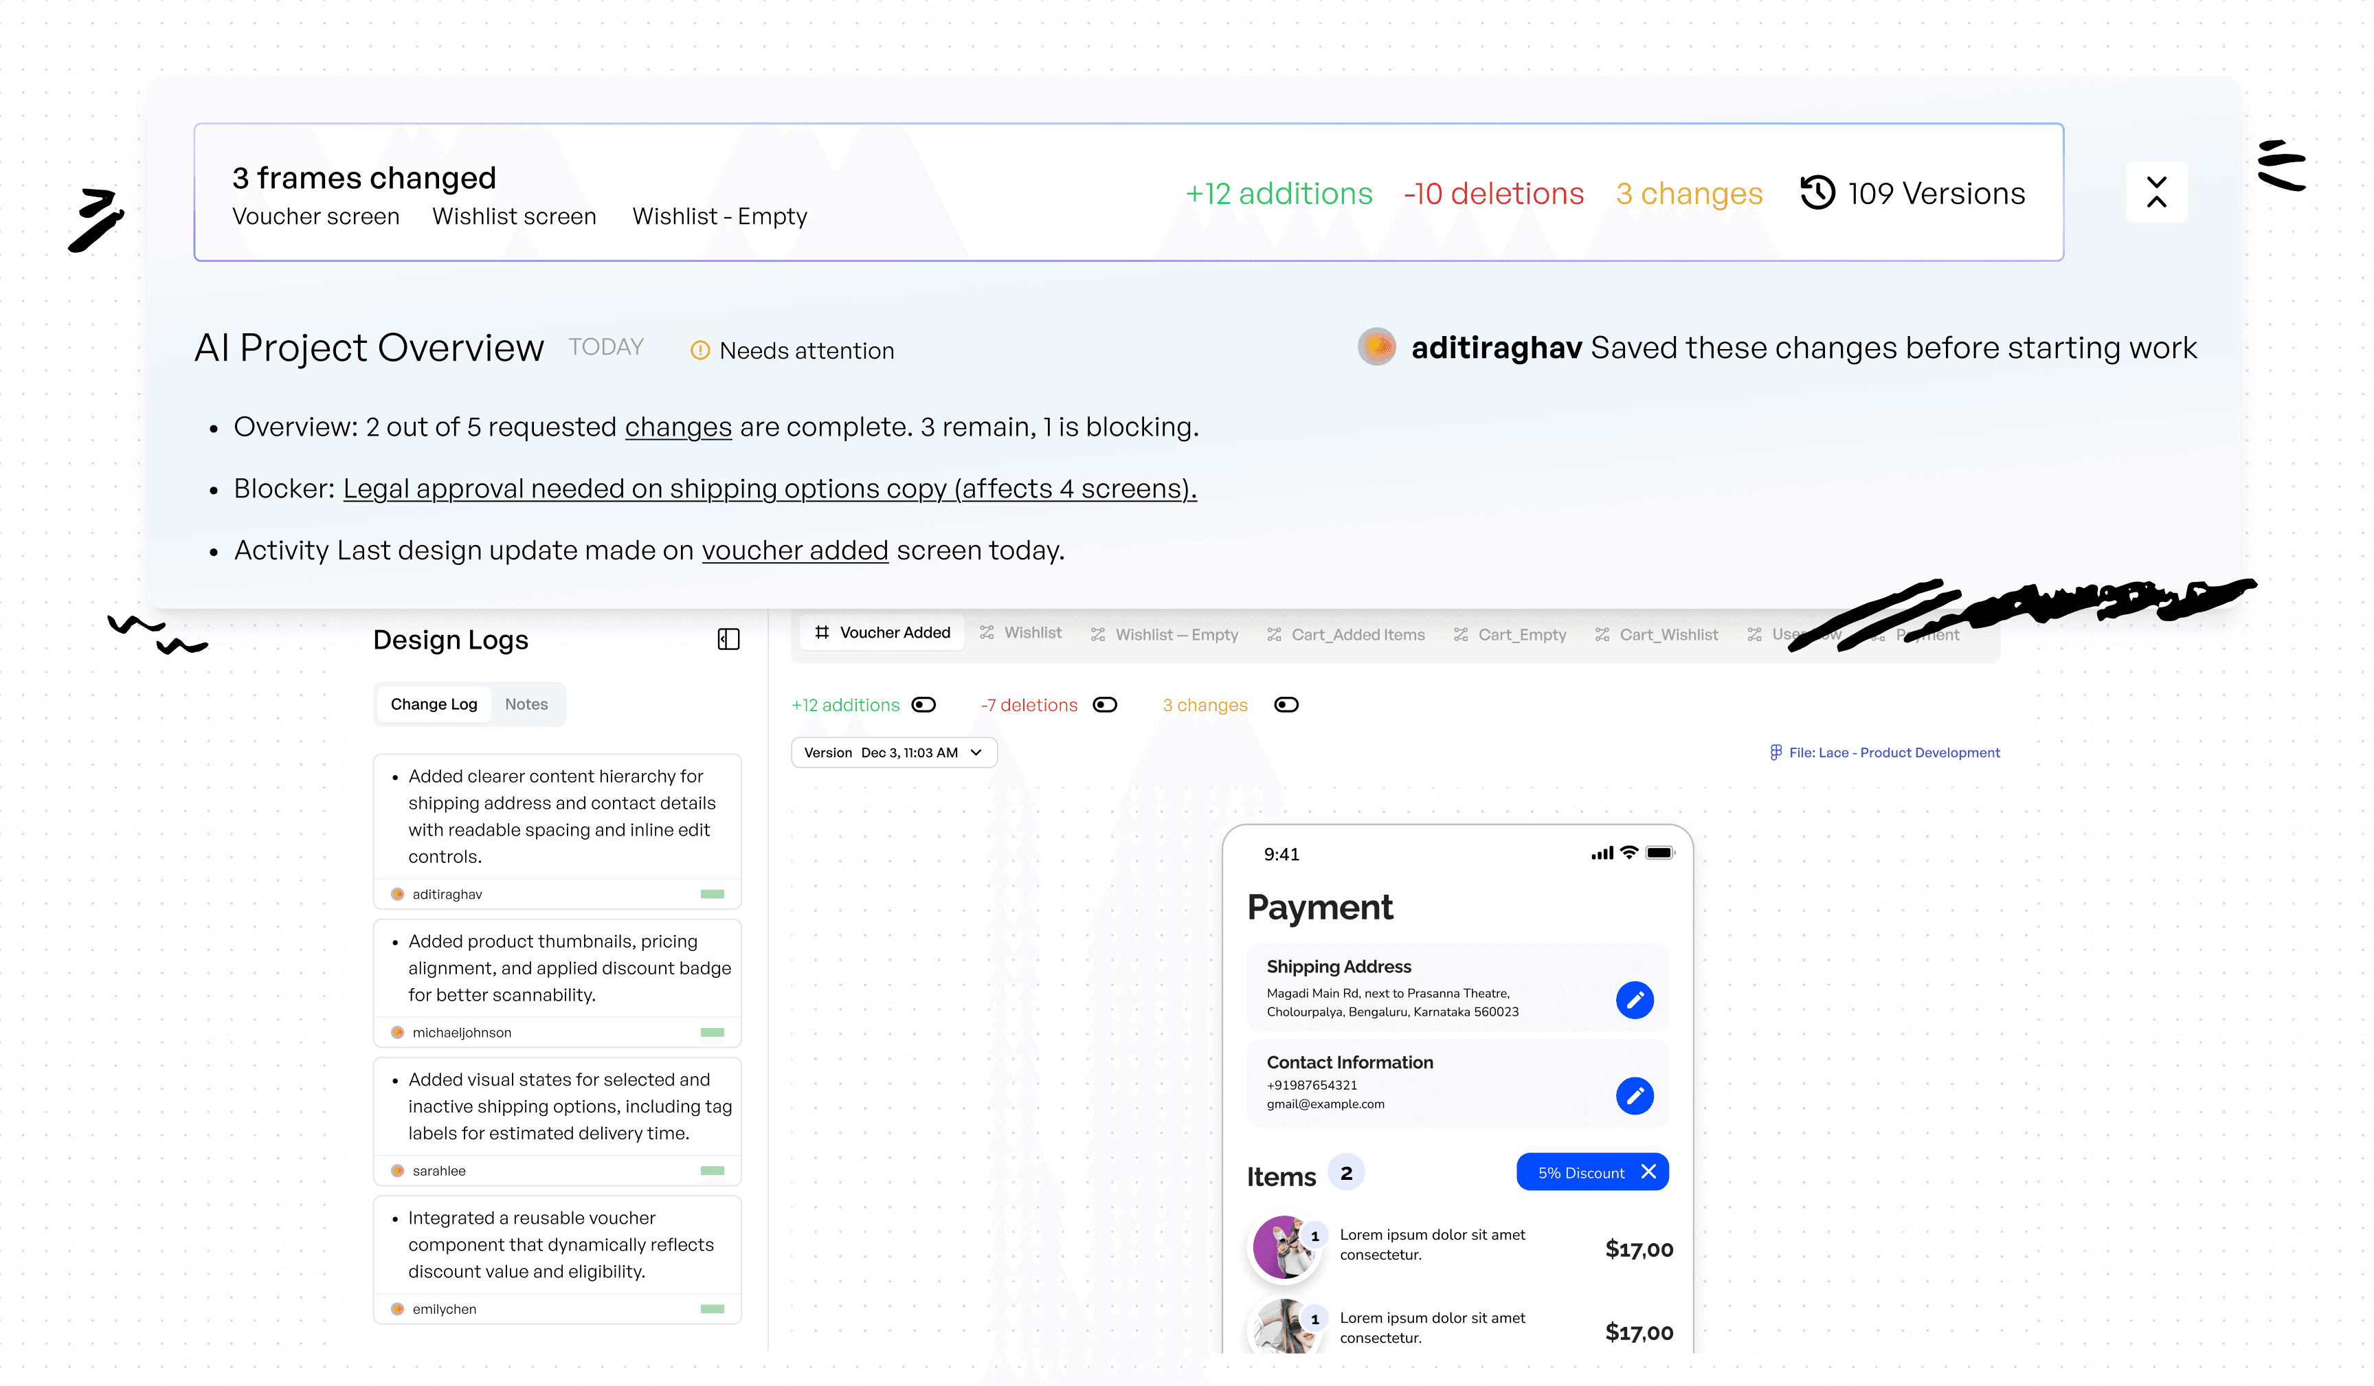Toggle the +12 additions visibility switch
Image resolution: width=2374 pixels, height=1386 pixels.
point(923,706)
